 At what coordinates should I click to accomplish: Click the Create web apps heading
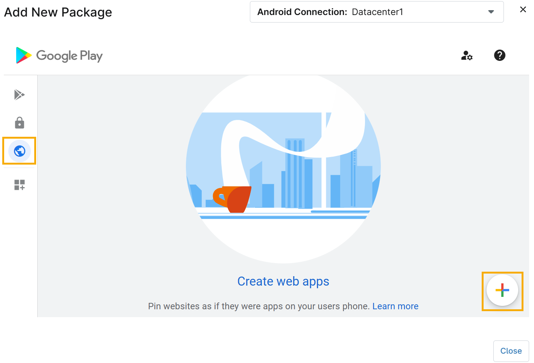tap(283, 281)
